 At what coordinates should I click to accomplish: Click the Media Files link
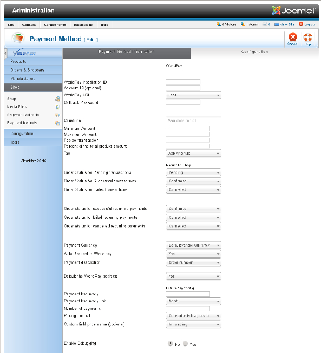tap(16, 107)
